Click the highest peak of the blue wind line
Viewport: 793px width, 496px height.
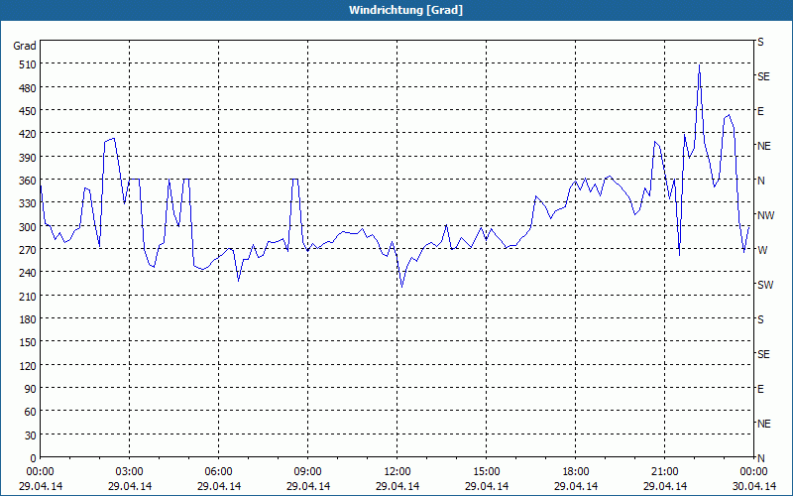699,65
